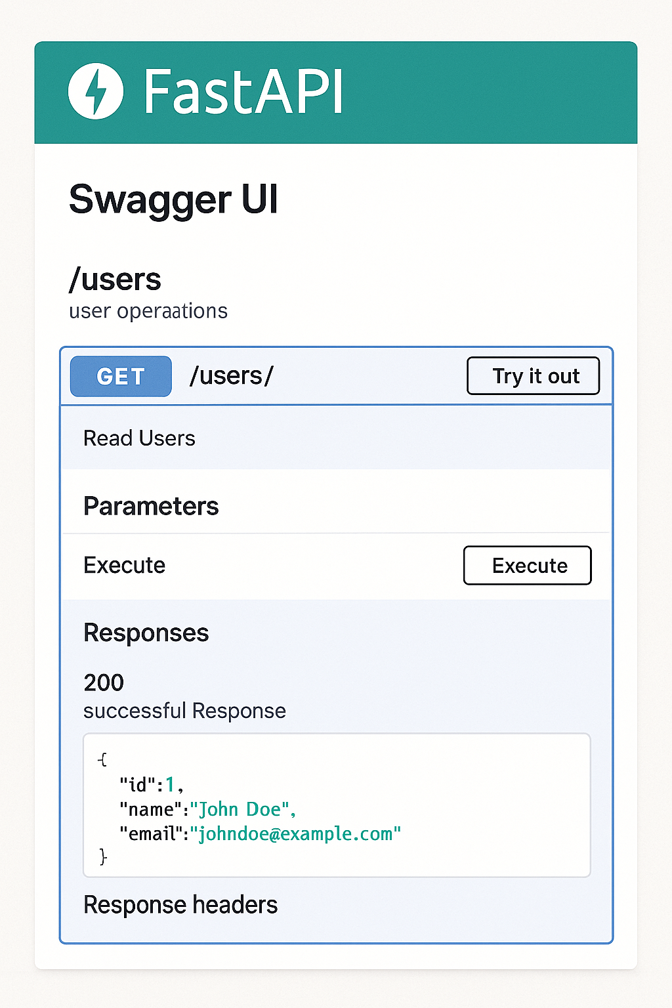Collapse the Read Users operation details
This screenshot has height=1008, width=672.
click(139, 438)
